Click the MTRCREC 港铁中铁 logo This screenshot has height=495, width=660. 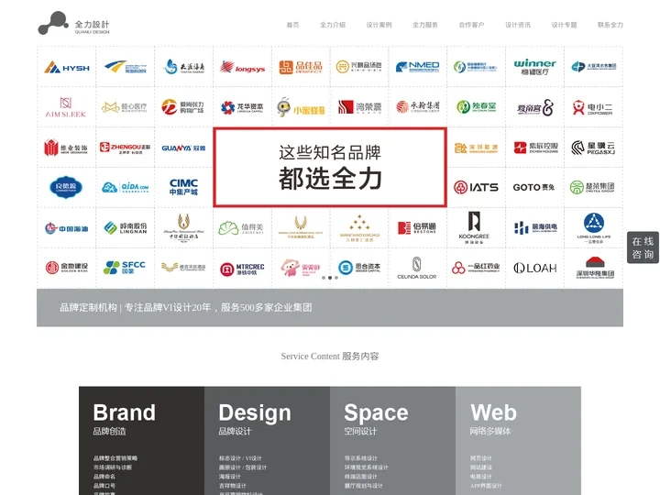(242, 269)
